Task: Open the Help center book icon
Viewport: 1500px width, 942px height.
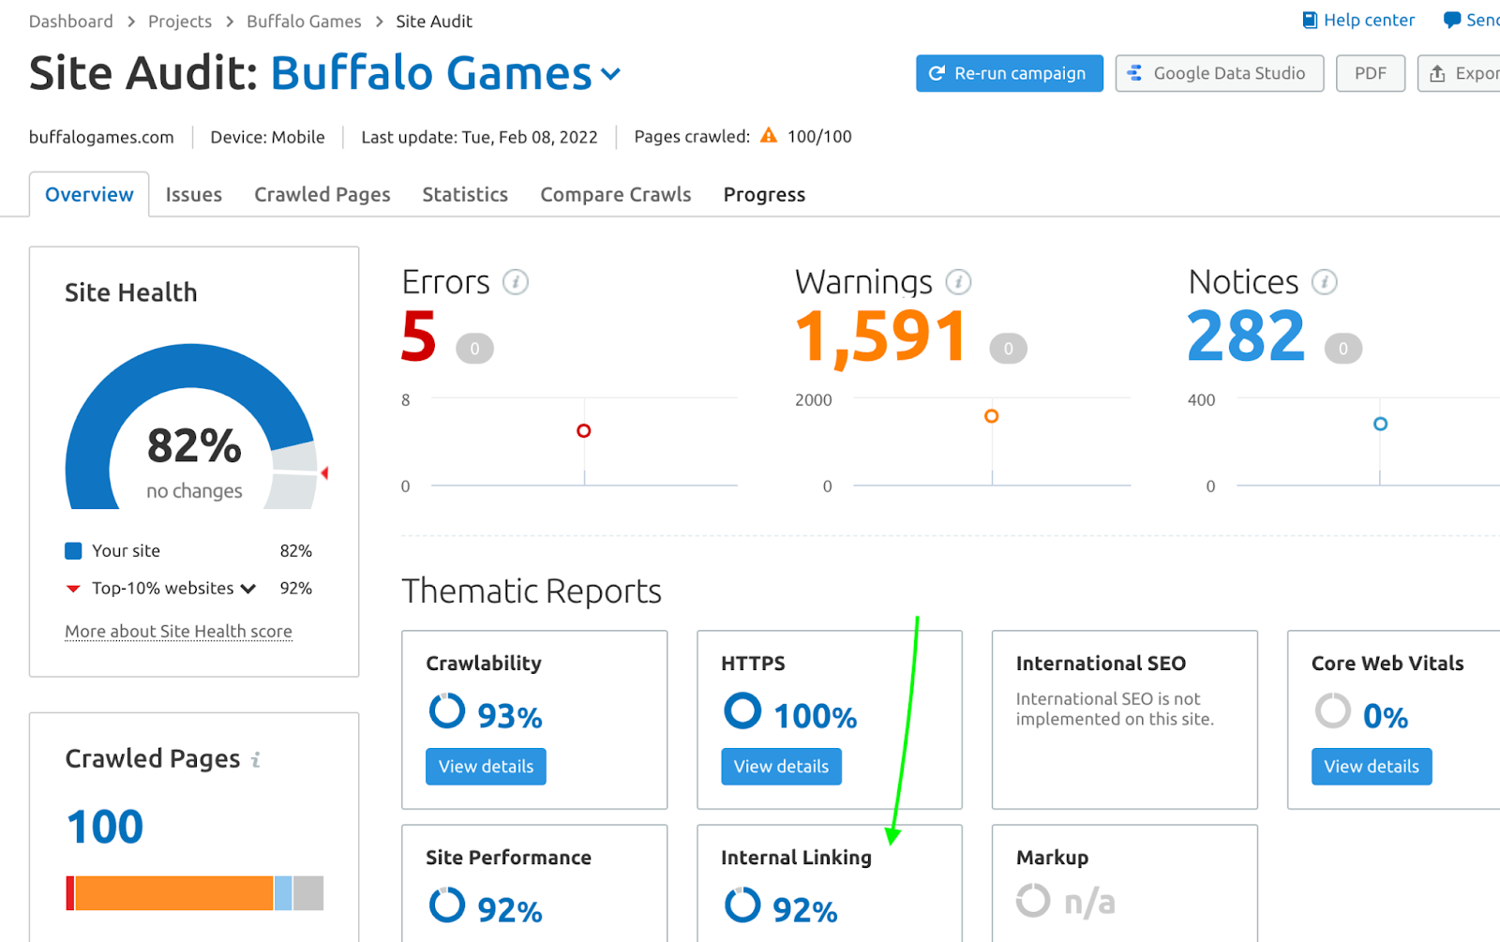Action: click(1310, 20)
